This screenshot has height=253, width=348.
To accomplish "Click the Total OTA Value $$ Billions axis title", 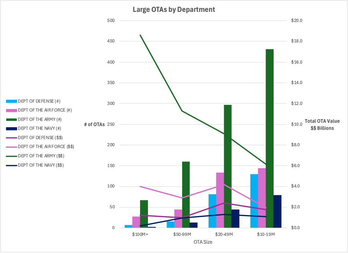I will tap(321, 124).
